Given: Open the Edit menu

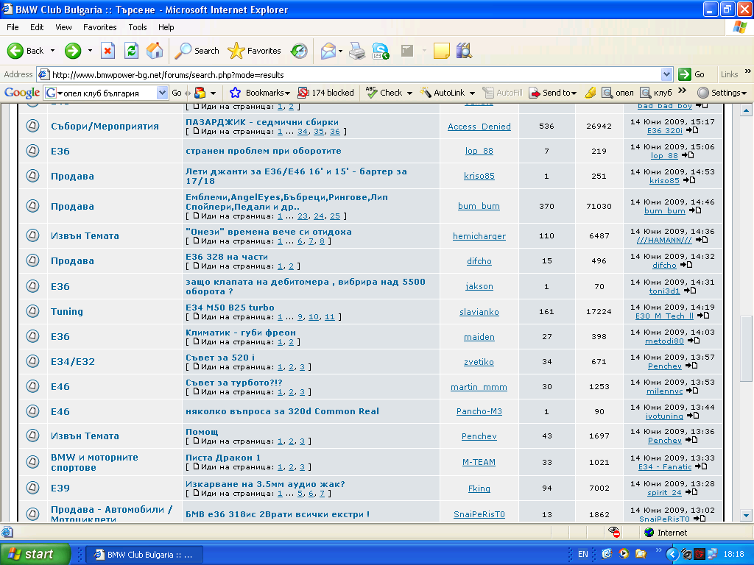Looking at the screenshot, I should point(37,27).
